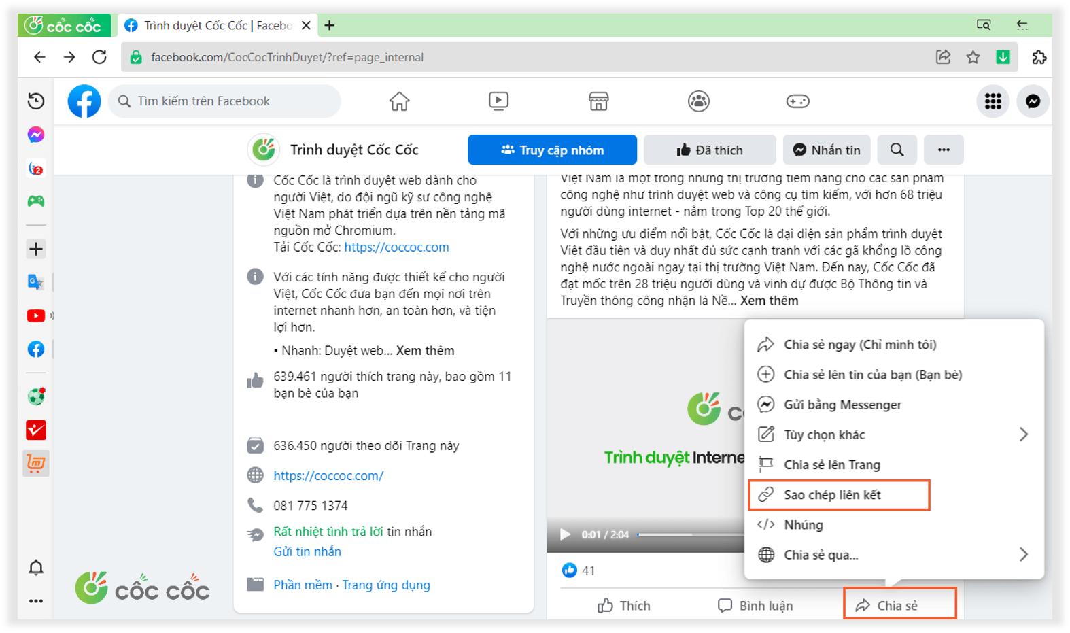Open Cốc Cốc download manager icon
This screenshot has height=633, width=1070.
[x=1003, y=57]
